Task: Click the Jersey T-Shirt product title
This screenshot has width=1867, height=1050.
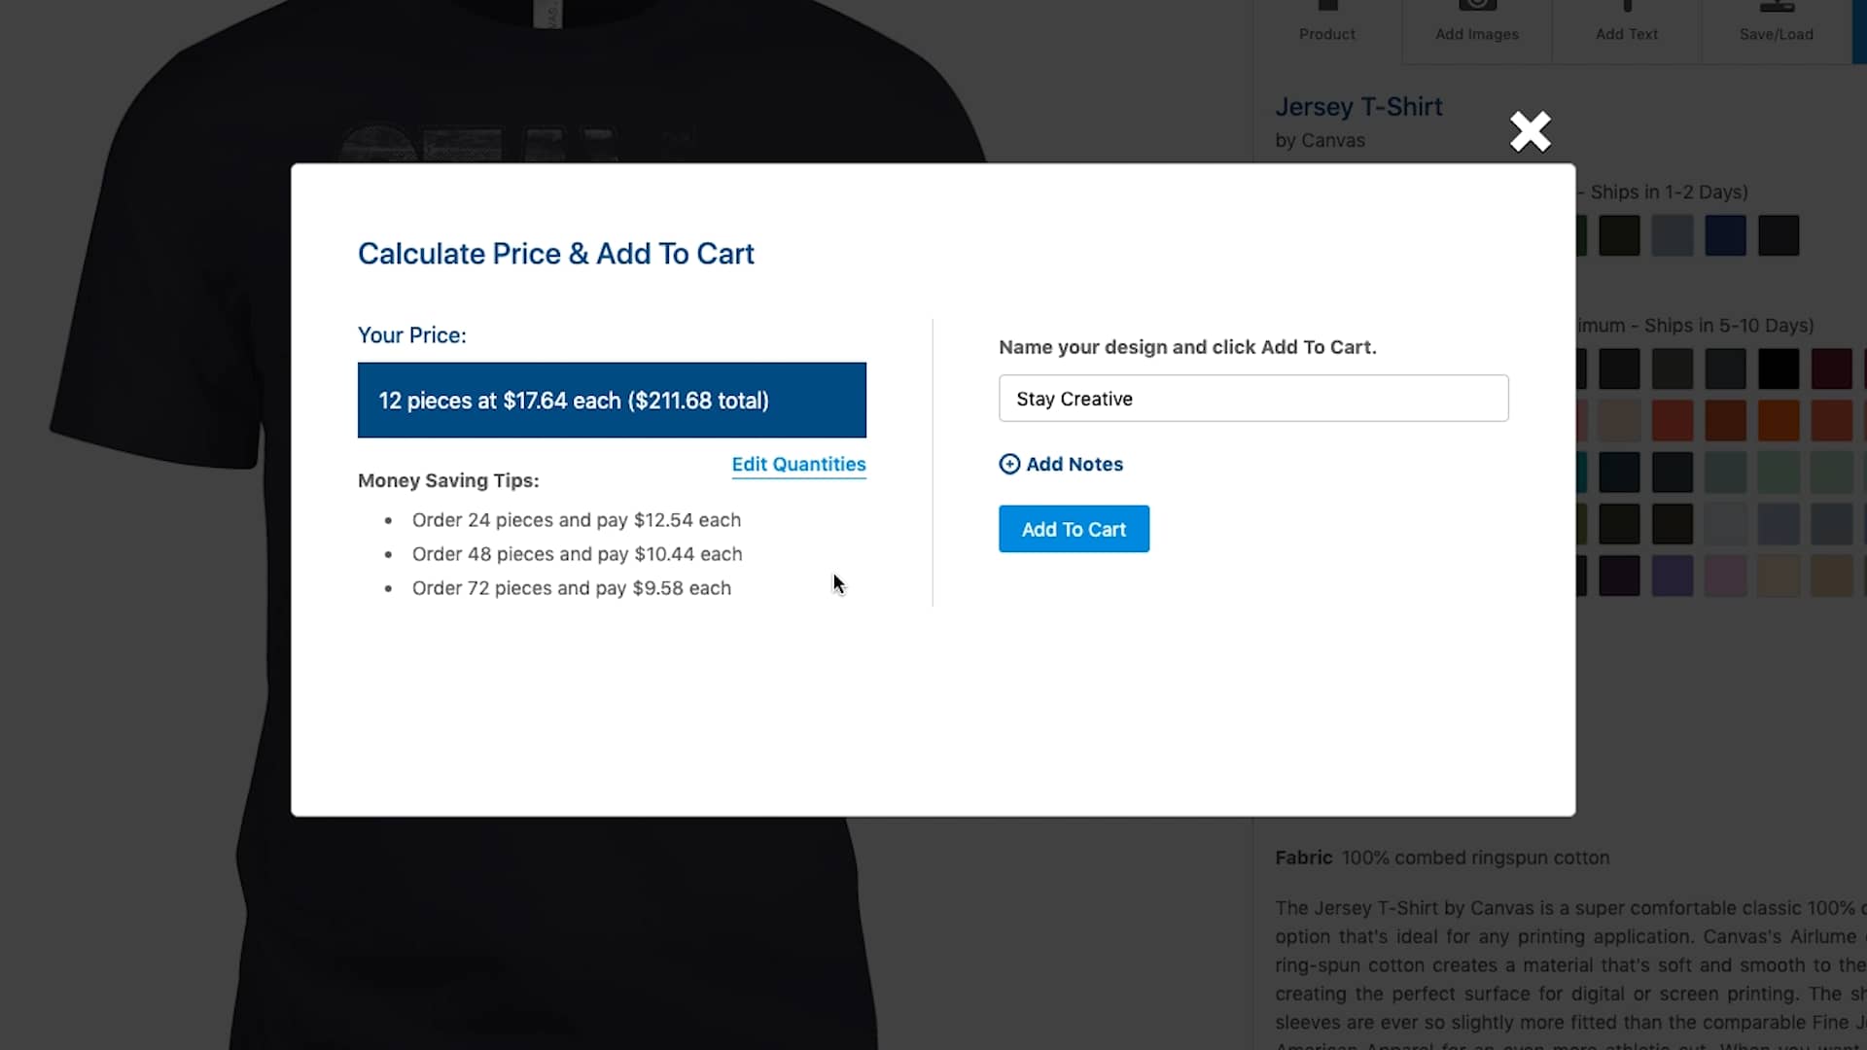Action: 1357,106
